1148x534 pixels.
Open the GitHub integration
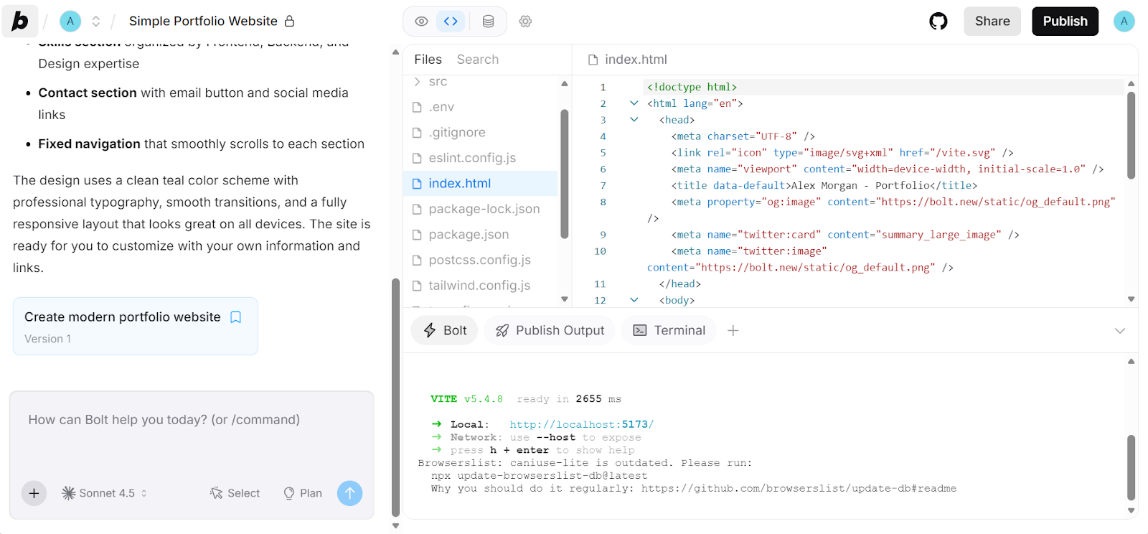938,22
